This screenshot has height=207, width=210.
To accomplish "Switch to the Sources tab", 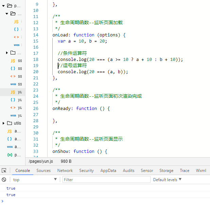I will point(43,171).
